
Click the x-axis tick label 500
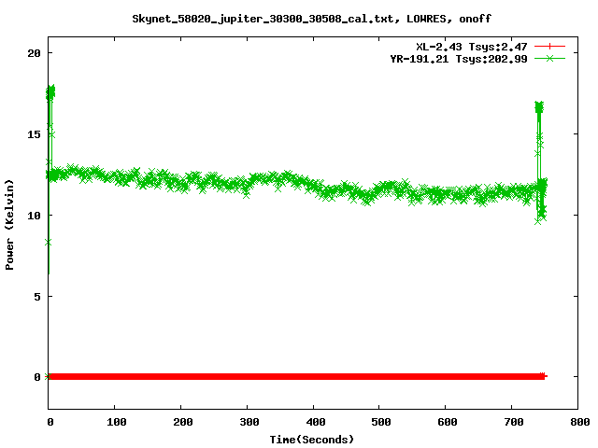[x=381, y=422]
